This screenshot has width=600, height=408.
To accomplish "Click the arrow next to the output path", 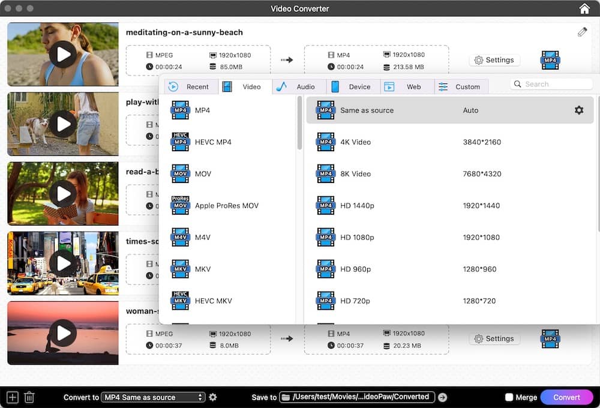I will click(x=442, y=397).
